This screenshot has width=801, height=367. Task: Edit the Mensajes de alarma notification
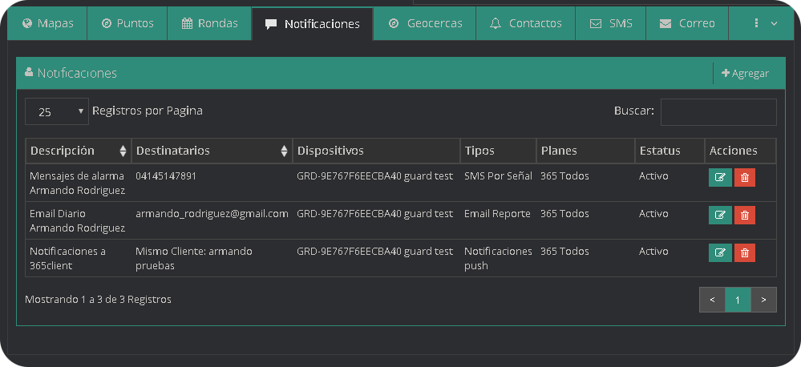coord(720,178)
